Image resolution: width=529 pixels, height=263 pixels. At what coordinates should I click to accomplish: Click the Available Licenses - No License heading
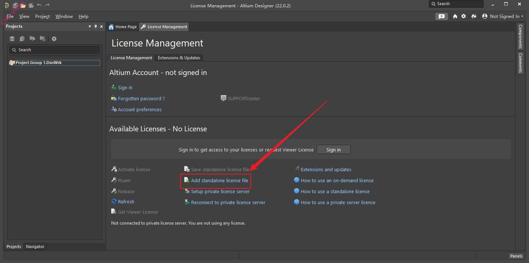point(158,129)
